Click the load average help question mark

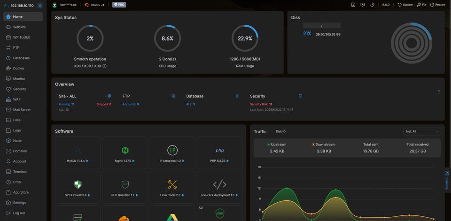[104, 66]
